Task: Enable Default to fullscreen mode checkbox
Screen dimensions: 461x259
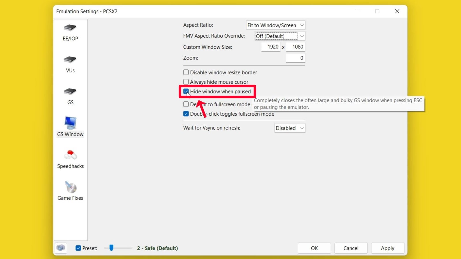Action: (186, 104)
